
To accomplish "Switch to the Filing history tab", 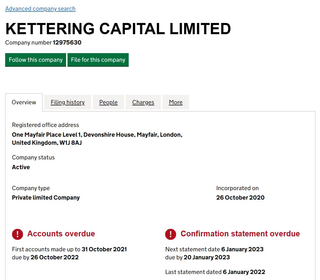I will coord(68,102).
